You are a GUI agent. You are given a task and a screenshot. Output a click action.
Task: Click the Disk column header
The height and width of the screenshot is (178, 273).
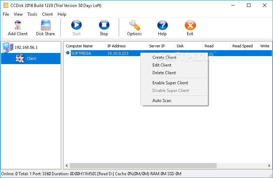tap(189, 46)
